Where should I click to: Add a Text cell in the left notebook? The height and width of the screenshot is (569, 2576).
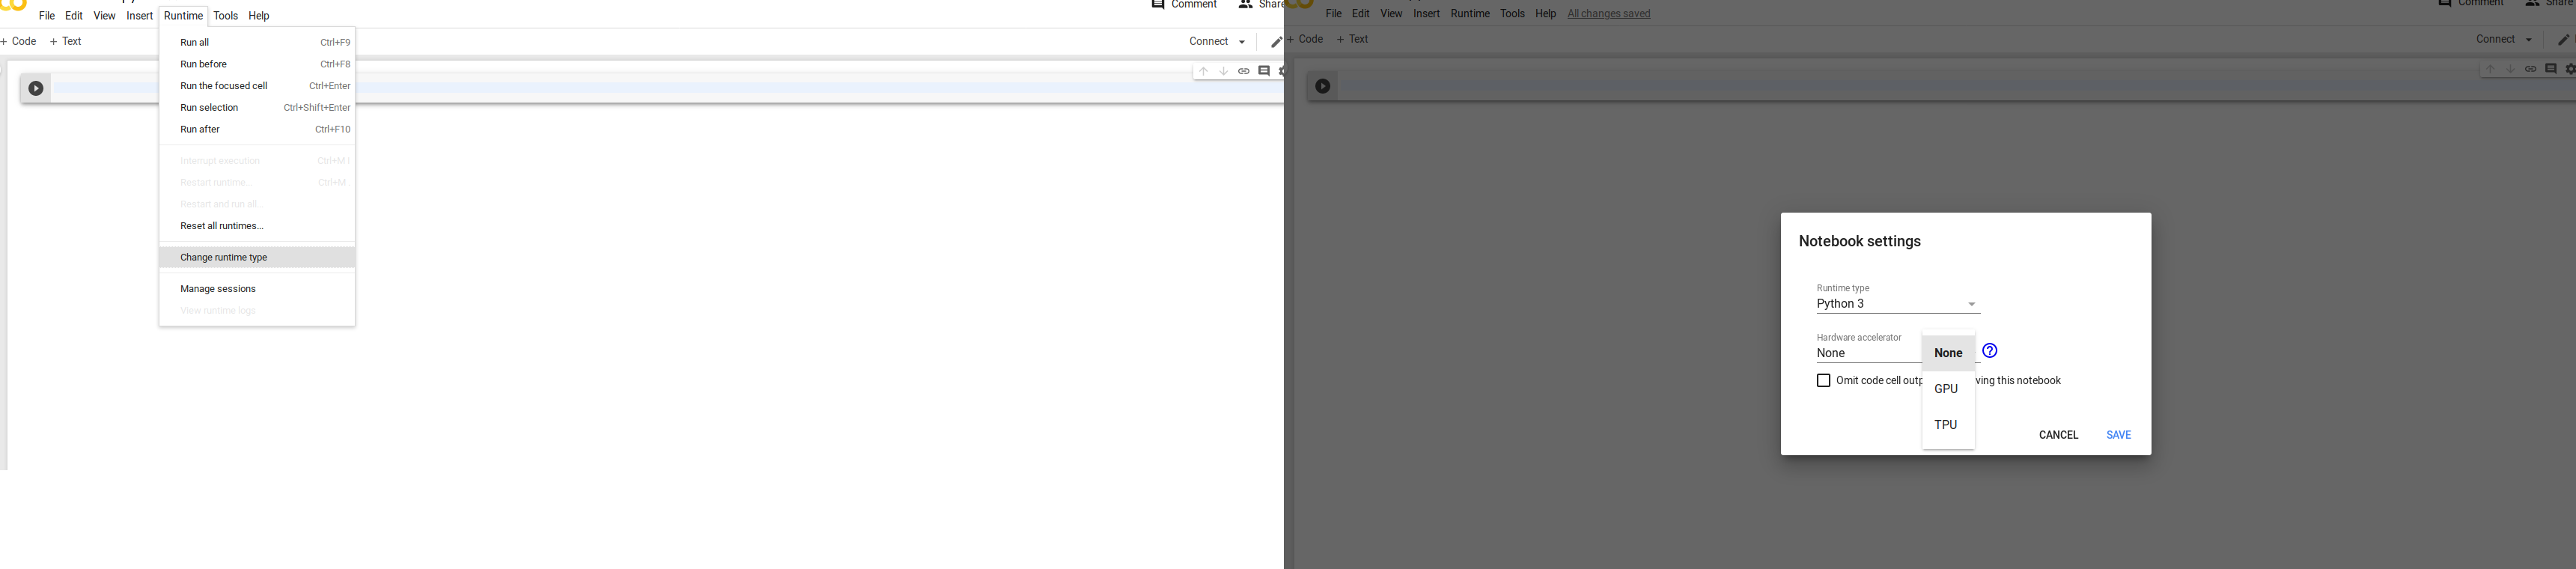tap(66, 42)
